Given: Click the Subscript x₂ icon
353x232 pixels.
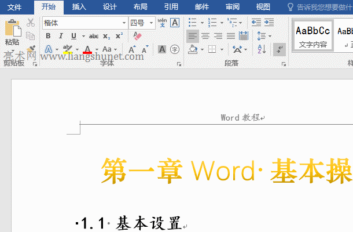Looking at the screenshot, I should tap(106, 36).
